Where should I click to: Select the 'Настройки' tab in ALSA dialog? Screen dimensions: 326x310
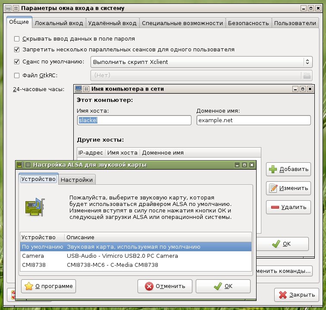(x=77, y=180)
